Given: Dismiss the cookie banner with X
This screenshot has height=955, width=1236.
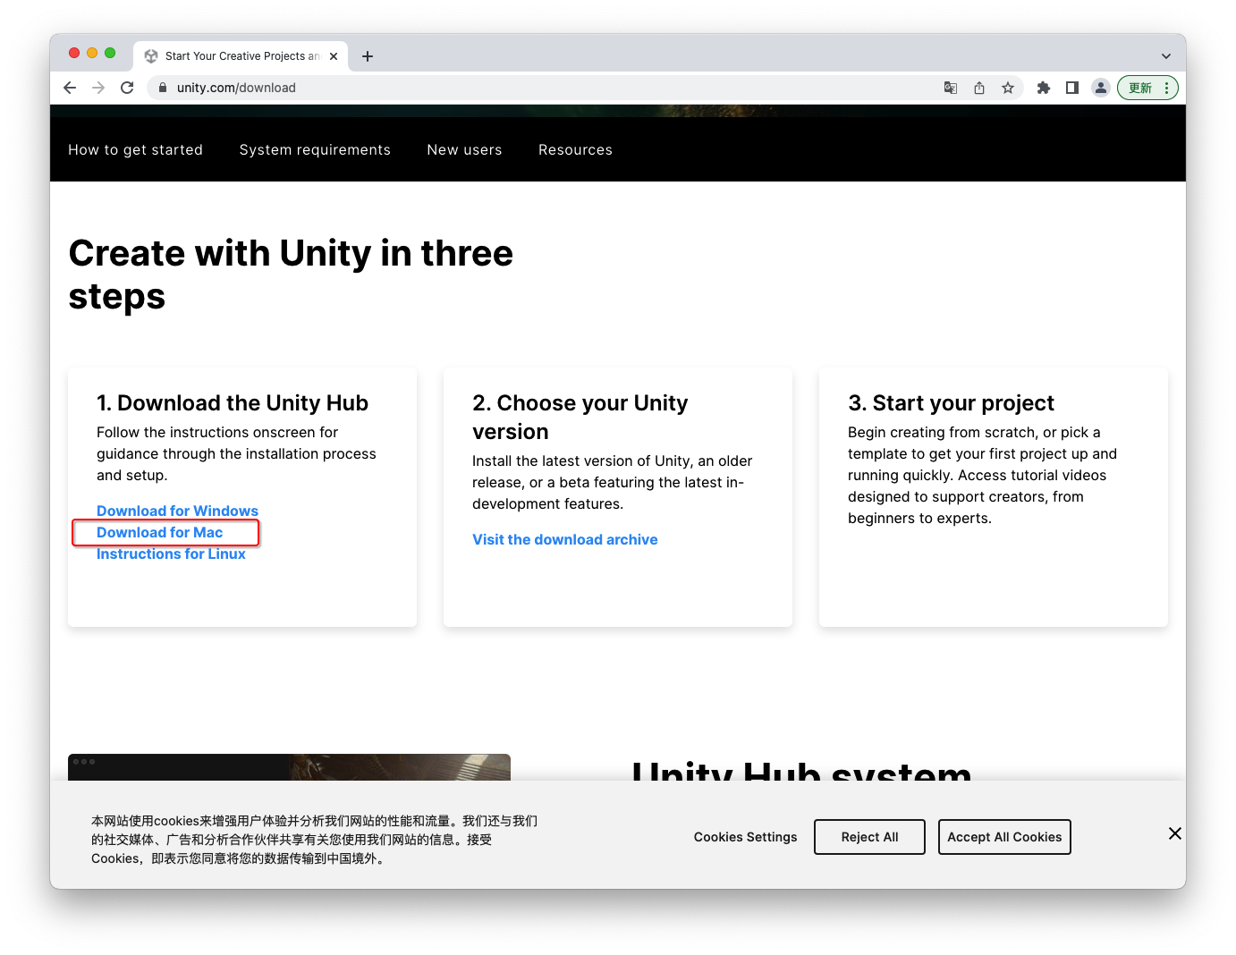Looking at the screenshot, I should (x=1175, y=833).
